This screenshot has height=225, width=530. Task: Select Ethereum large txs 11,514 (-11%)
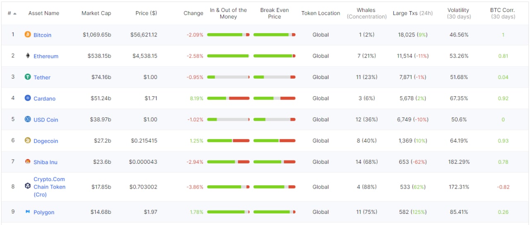[x=412, y=56]
